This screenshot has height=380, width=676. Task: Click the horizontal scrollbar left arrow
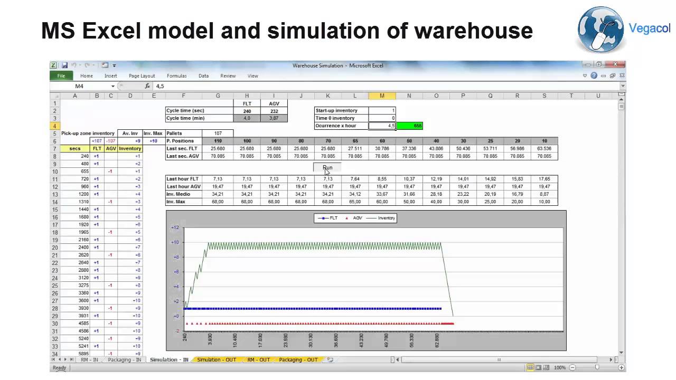(x=399, y=359)
